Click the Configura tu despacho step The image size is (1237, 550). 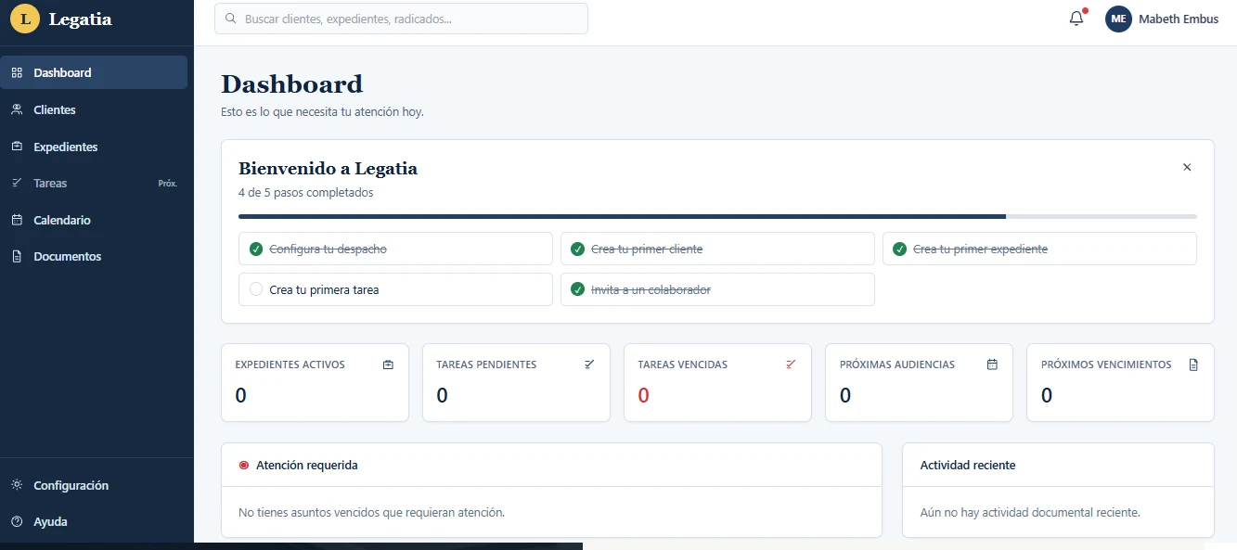click(395, 249)
